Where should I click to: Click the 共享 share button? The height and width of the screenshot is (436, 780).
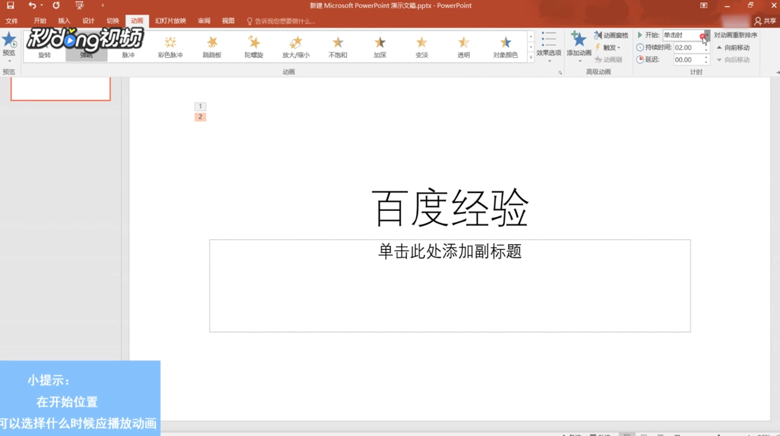click(765, 21)
